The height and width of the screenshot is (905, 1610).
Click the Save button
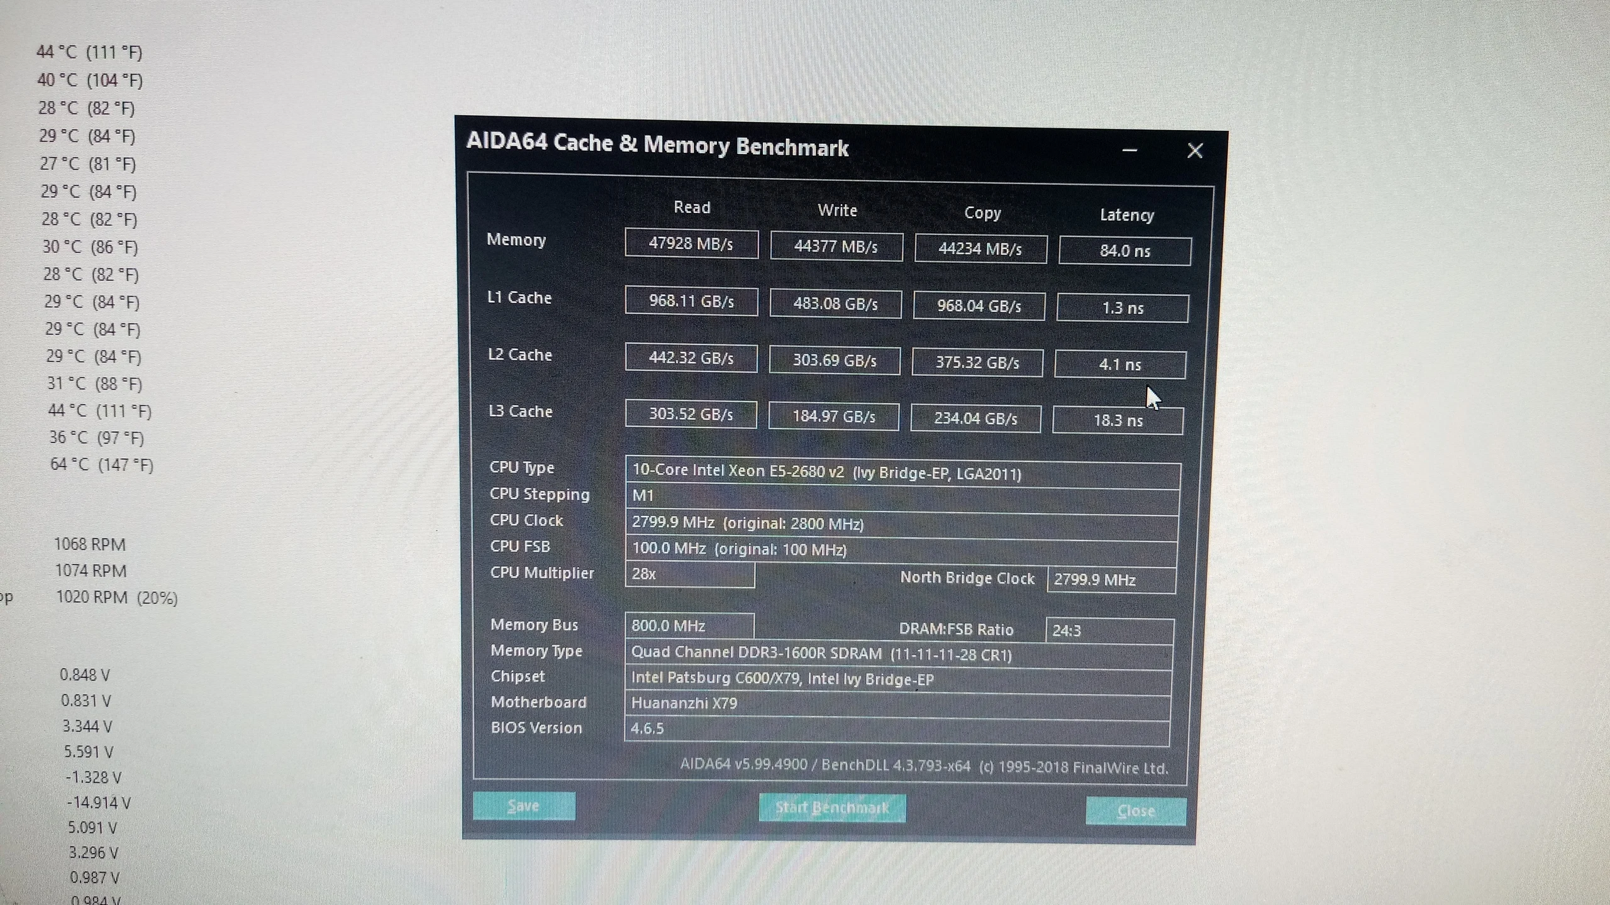(523, 806)
